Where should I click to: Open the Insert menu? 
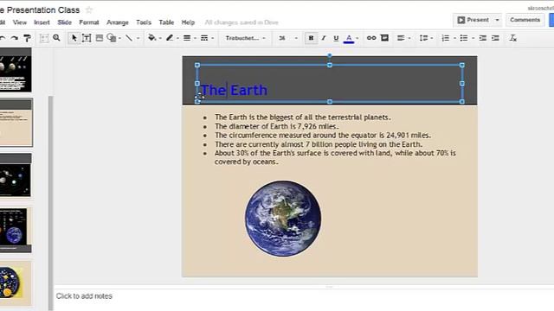pos(42,22)
